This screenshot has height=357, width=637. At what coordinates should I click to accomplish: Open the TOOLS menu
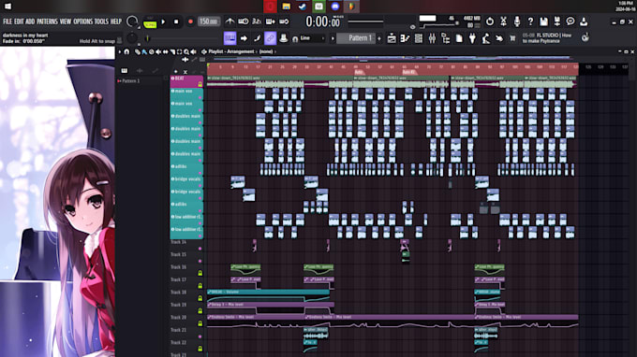pyautogui.click(x=101, y=21)
